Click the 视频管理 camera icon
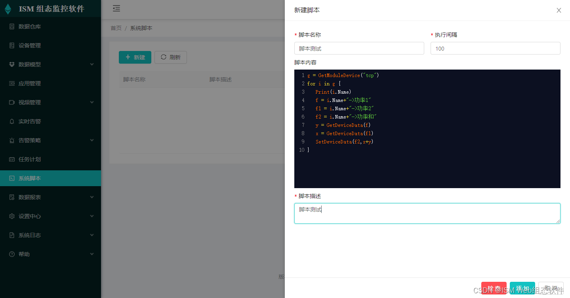The height and width of the screenshot is (298, 570). point(12,102)
